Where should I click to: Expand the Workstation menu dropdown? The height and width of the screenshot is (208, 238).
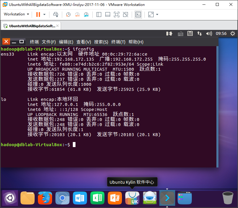click(16, 14)
